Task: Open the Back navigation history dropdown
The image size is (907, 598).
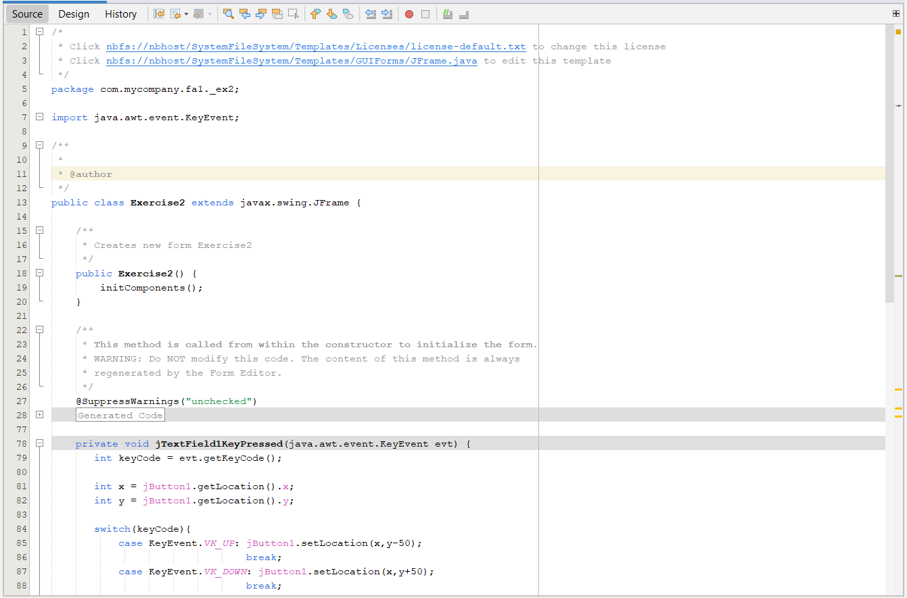Action: point(186,14)
